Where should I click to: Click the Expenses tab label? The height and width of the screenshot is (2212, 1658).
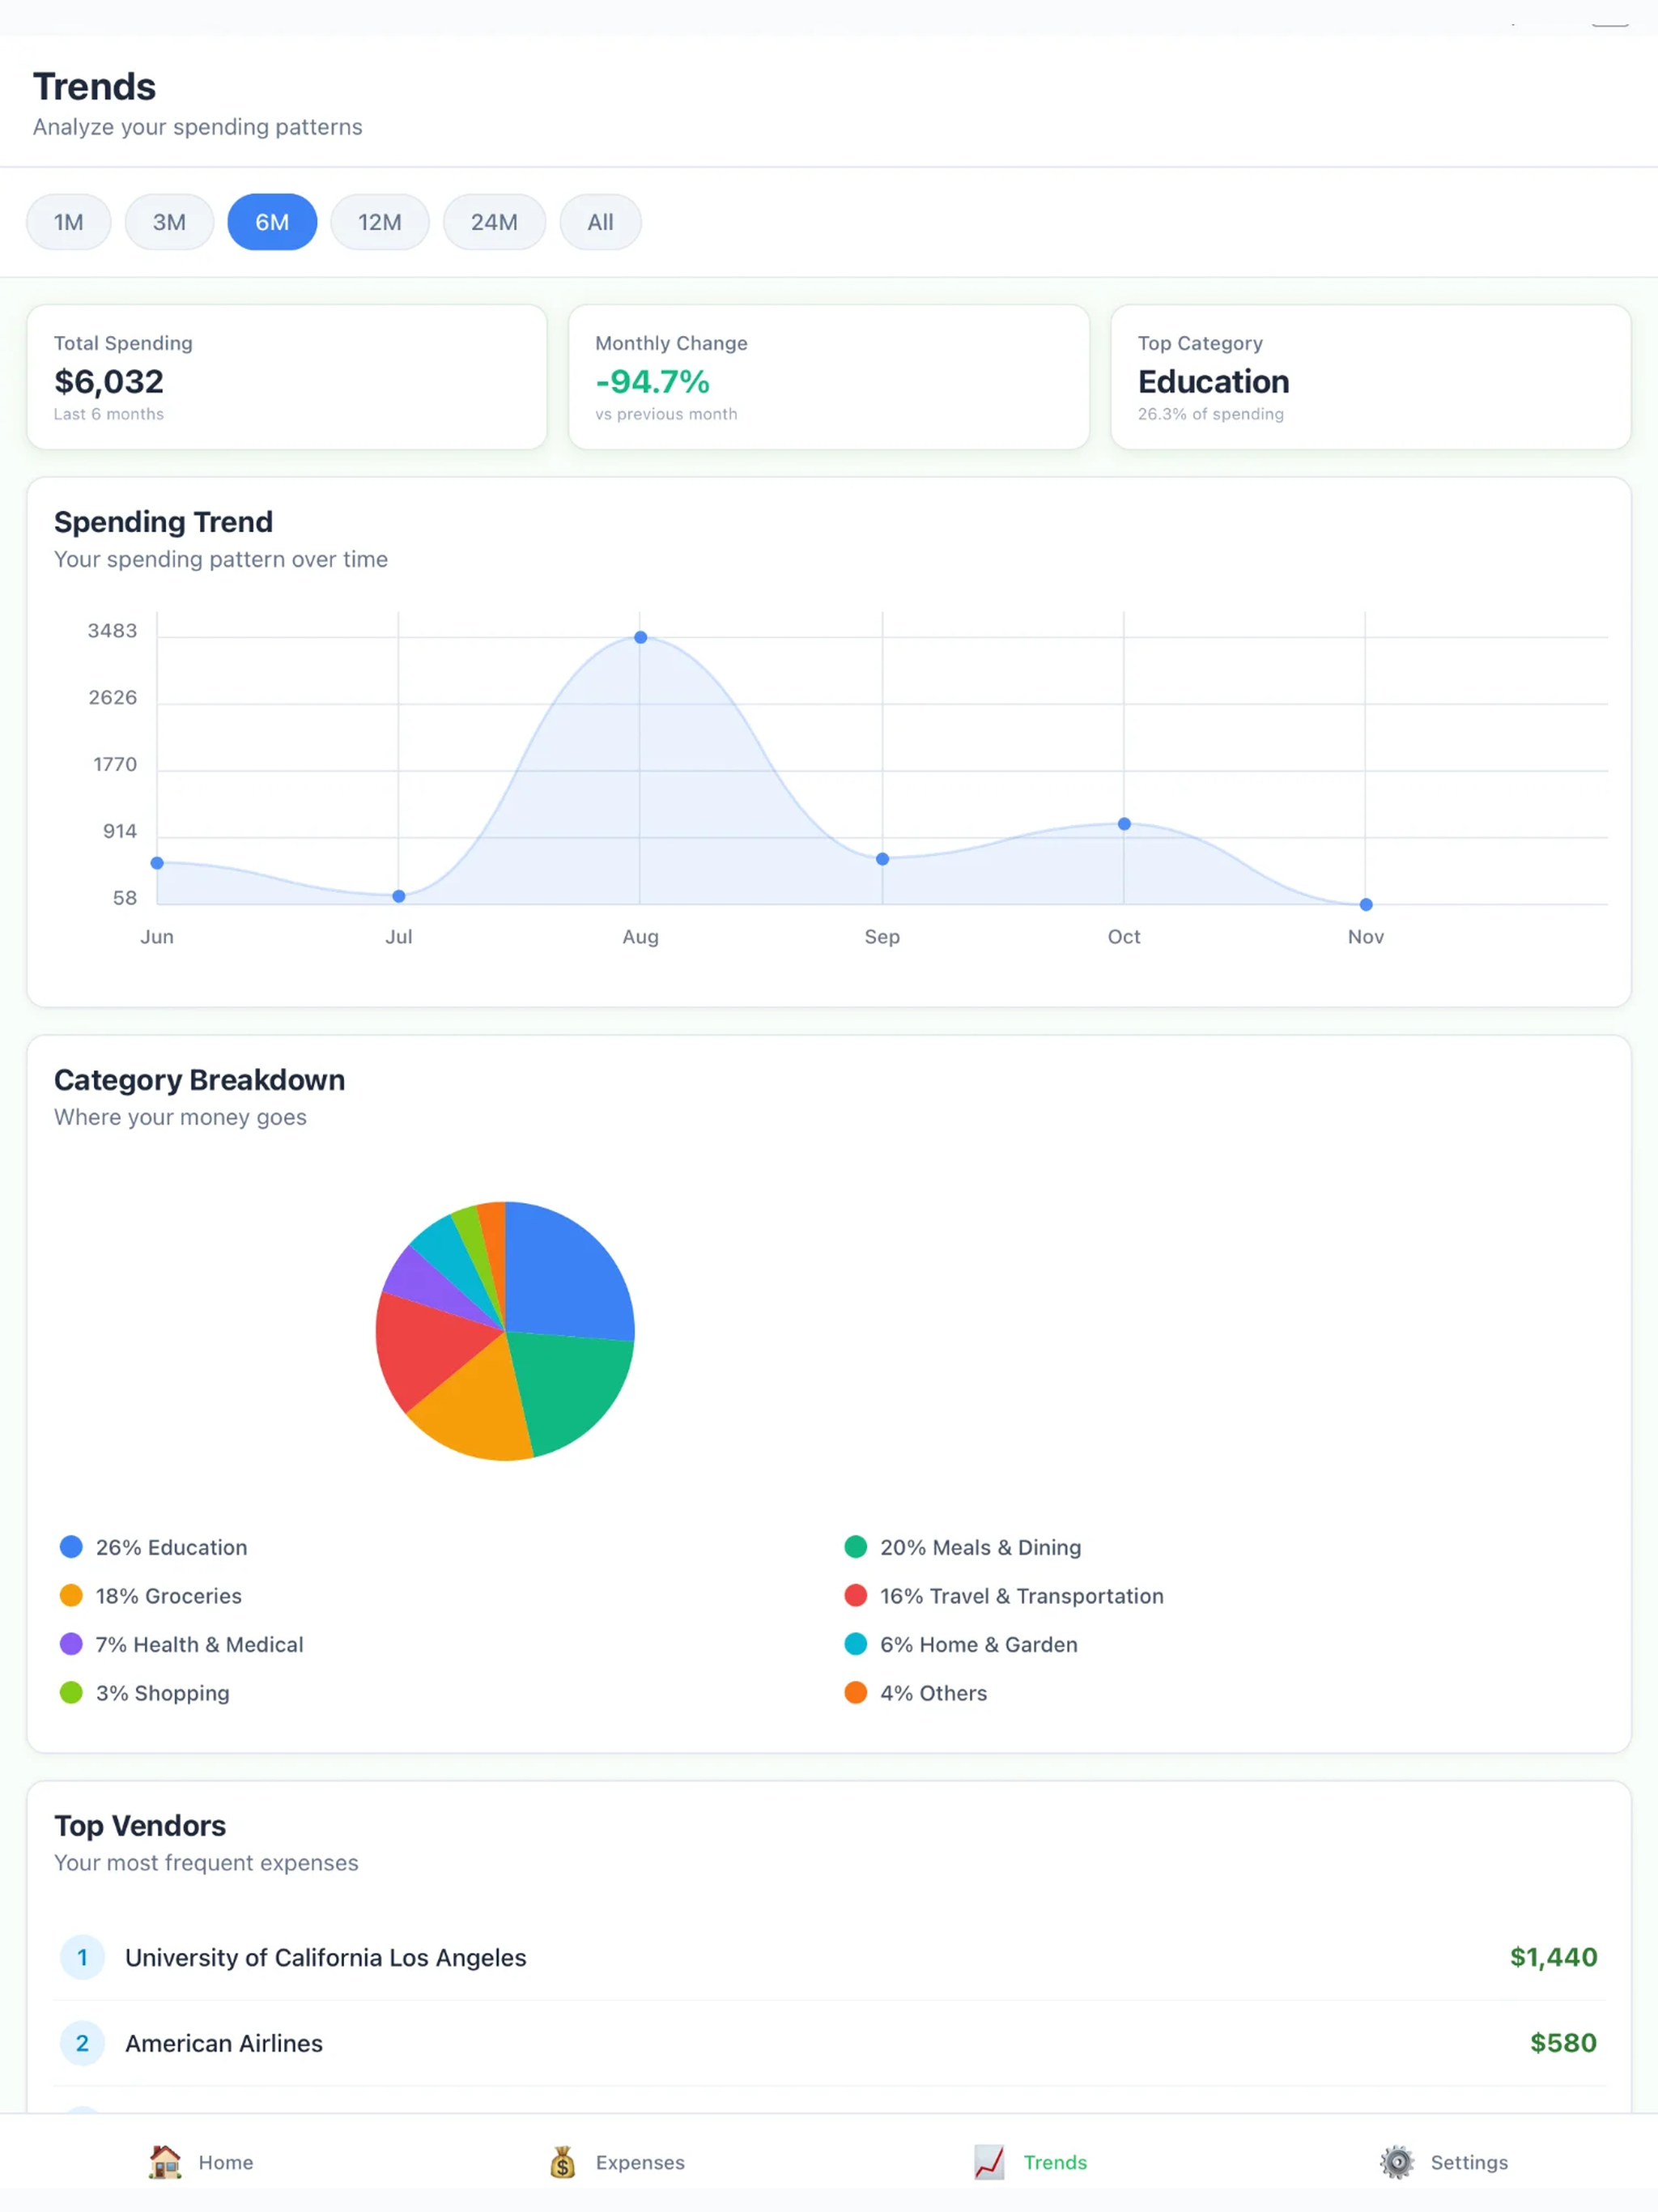pos(640,2162)
